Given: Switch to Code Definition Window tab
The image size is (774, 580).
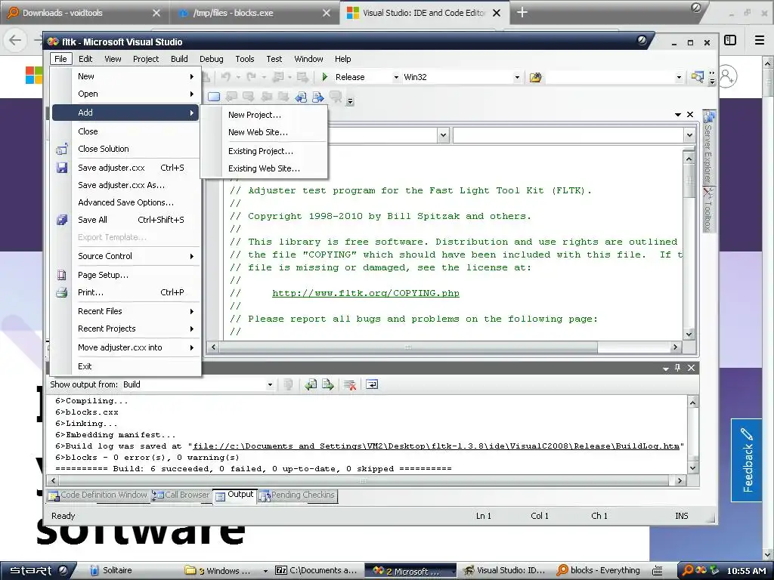Looking at the screenshot, I should (98, 495).
